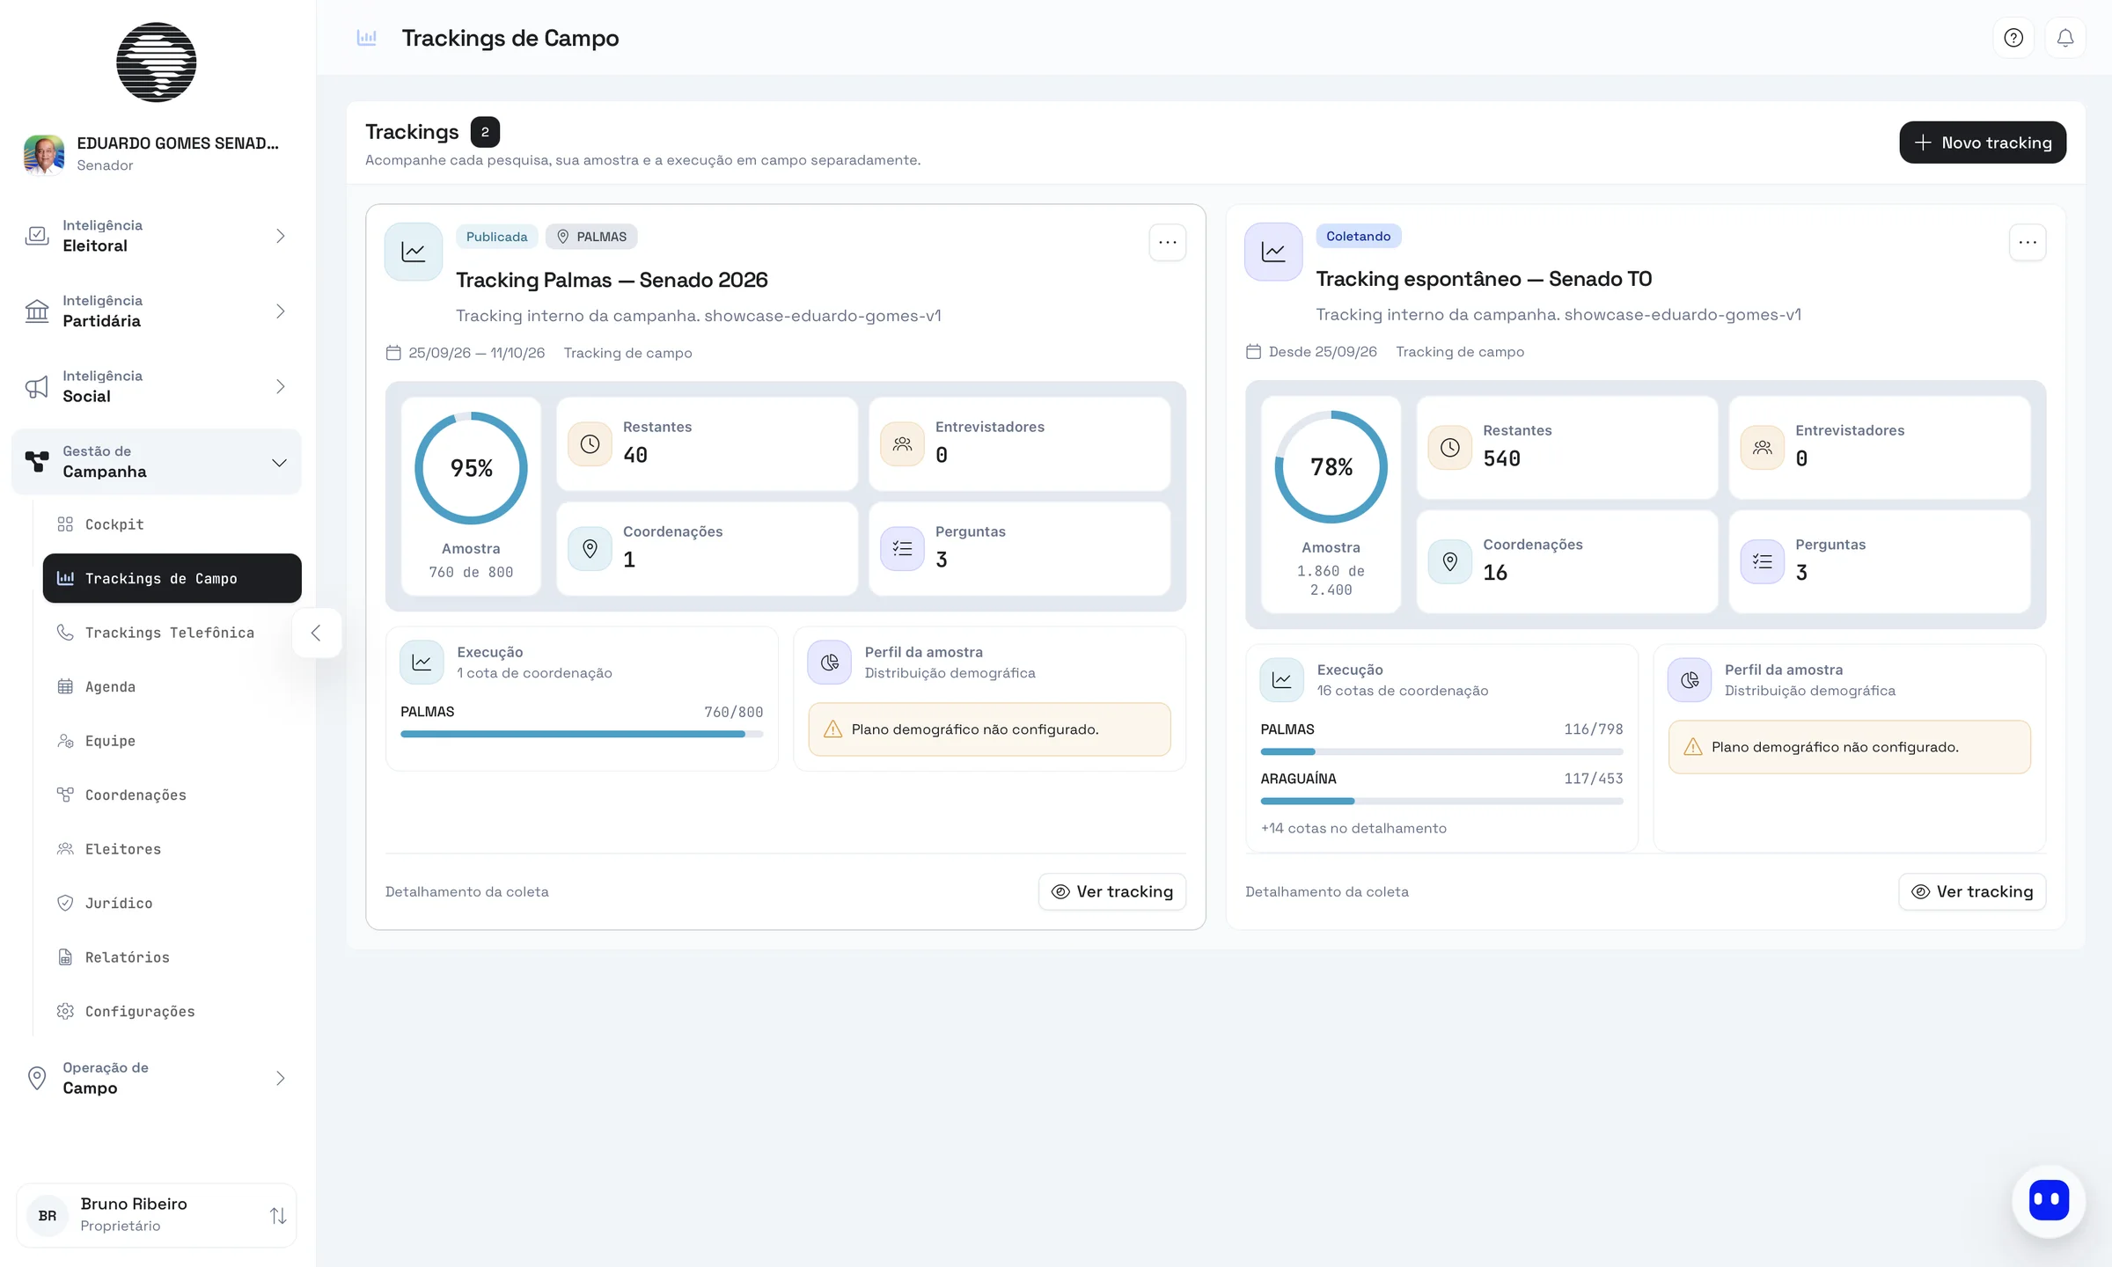
Task: Open the more options menu on Tracking Palmas card
Action: [x=1168, y=243]
